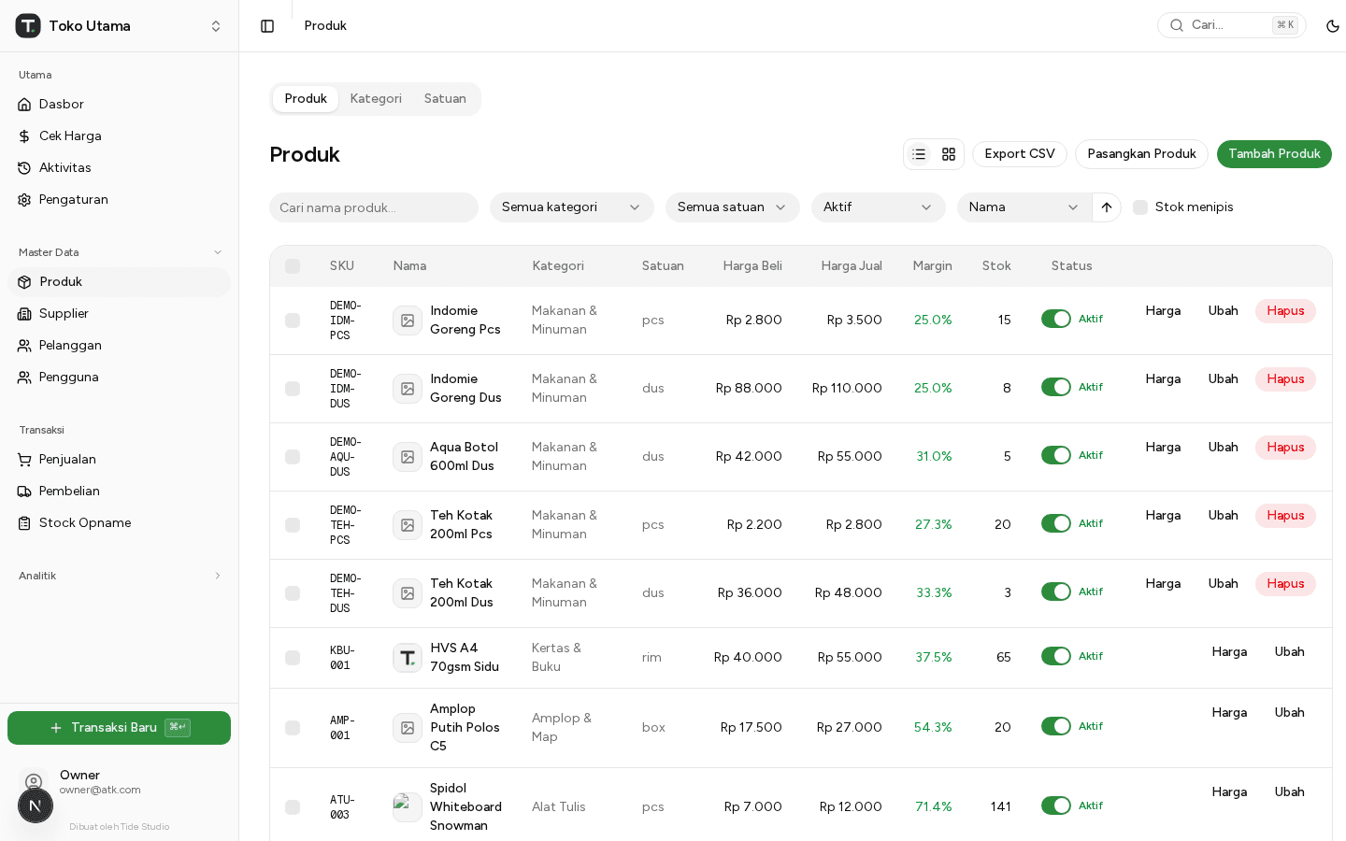
Task: Select the Produk tab
Action: (306, 99)
